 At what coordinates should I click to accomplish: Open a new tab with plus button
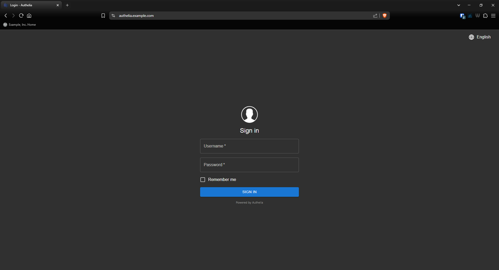pyautogui.click(x=67, y=5)
